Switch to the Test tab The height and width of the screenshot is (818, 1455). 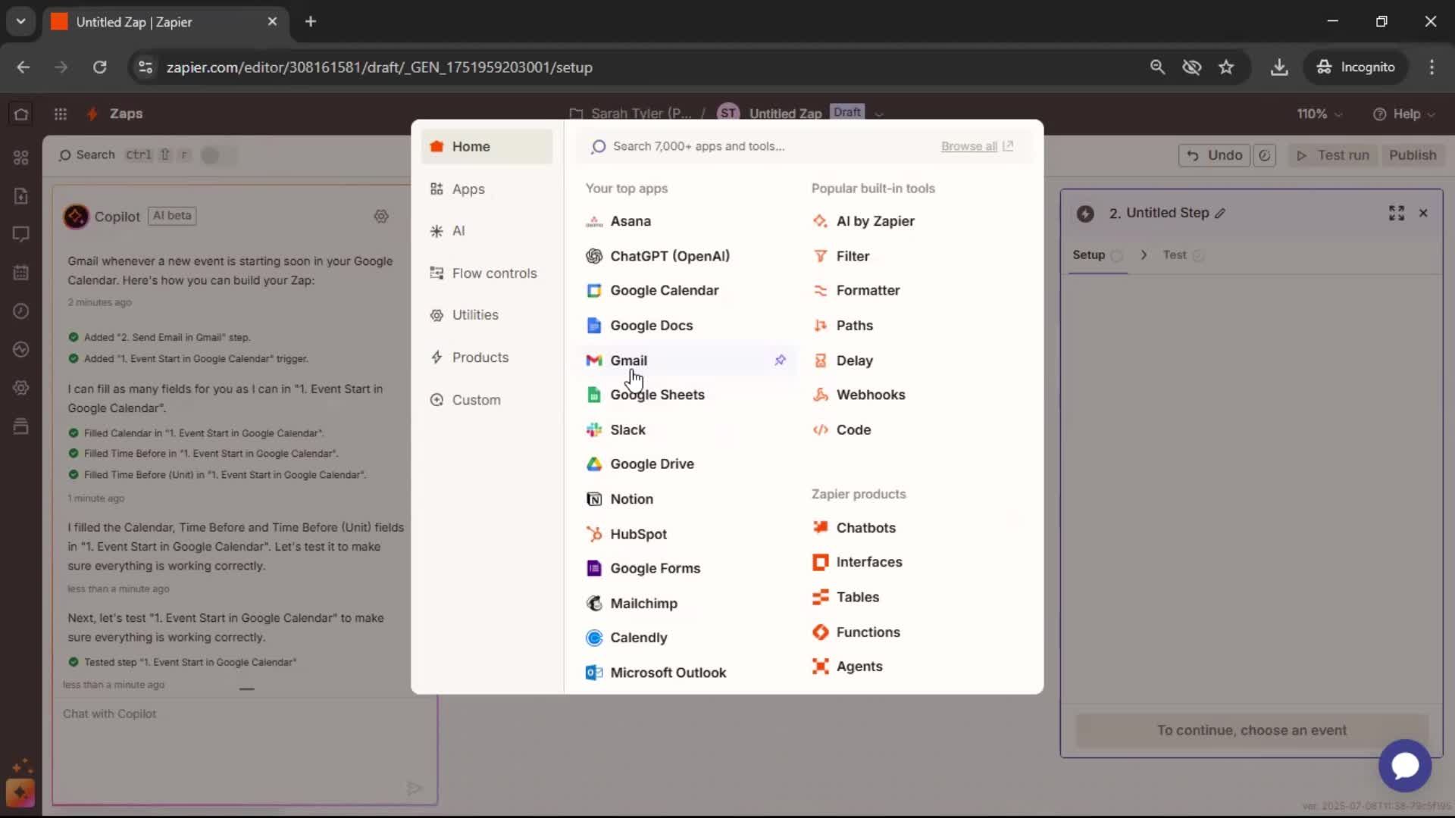coord(1183,255)
